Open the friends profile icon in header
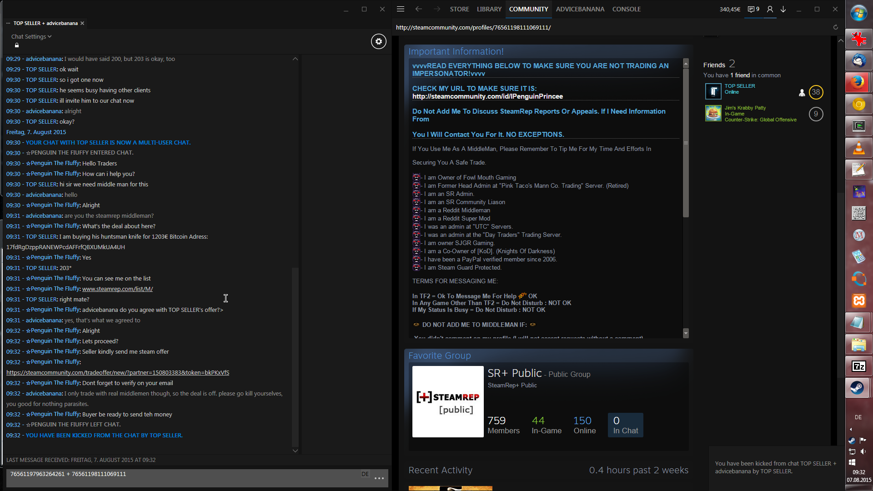873x491 pixels. click(770, 9)
